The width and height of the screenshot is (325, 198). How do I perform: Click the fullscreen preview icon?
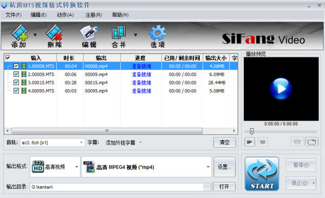(311, 142)
